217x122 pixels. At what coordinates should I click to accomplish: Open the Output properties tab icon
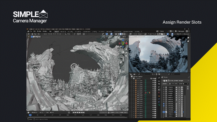[159, 84]
